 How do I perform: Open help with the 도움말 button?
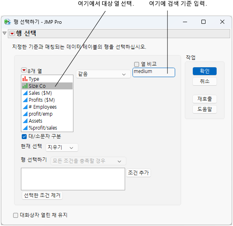[x=204, y=110]
